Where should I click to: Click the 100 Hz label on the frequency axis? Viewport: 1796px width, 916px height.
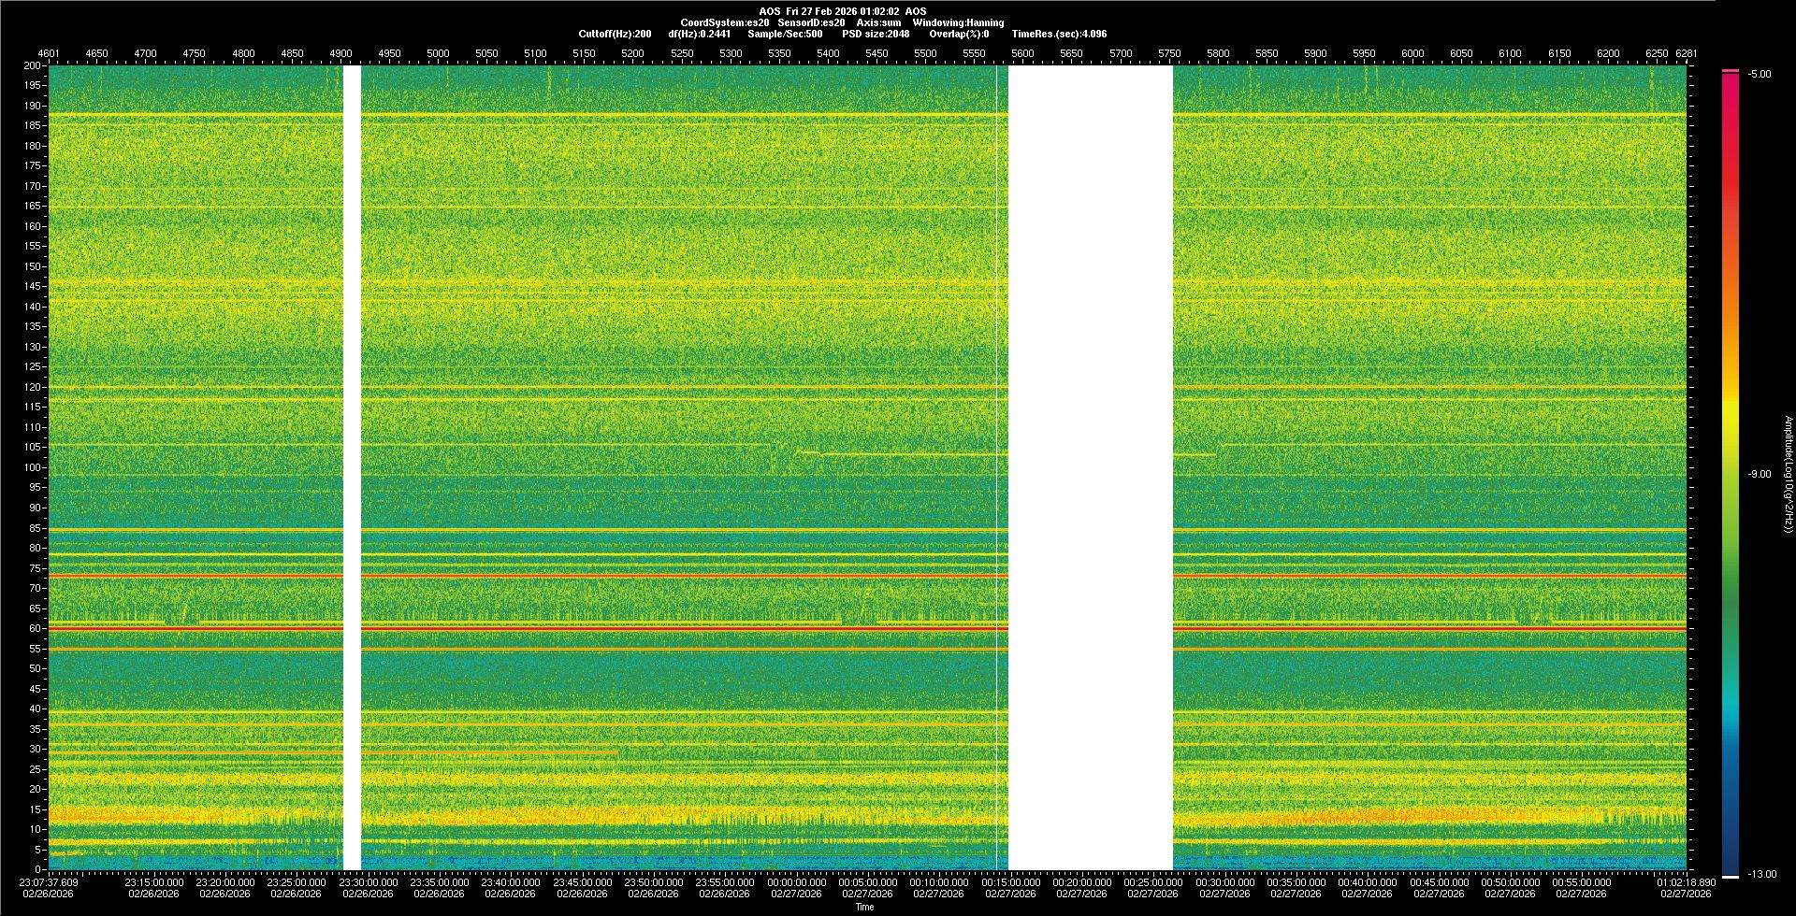tap(32, 467)
